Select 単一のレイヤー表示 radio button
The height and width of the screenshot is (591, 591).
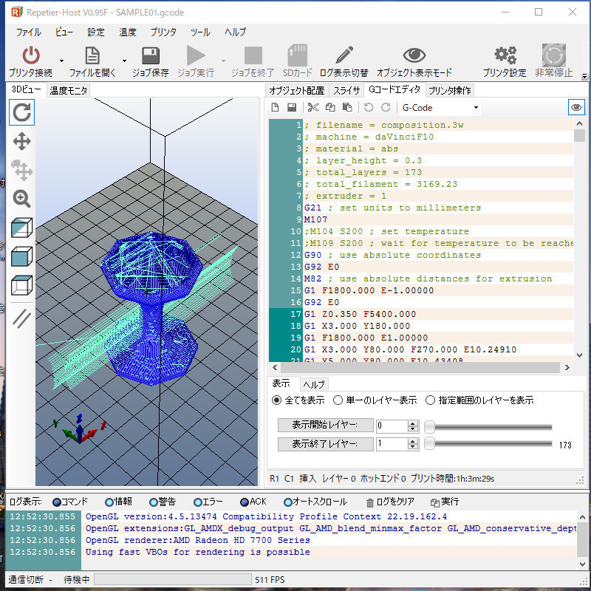click(x=338, y=400)
